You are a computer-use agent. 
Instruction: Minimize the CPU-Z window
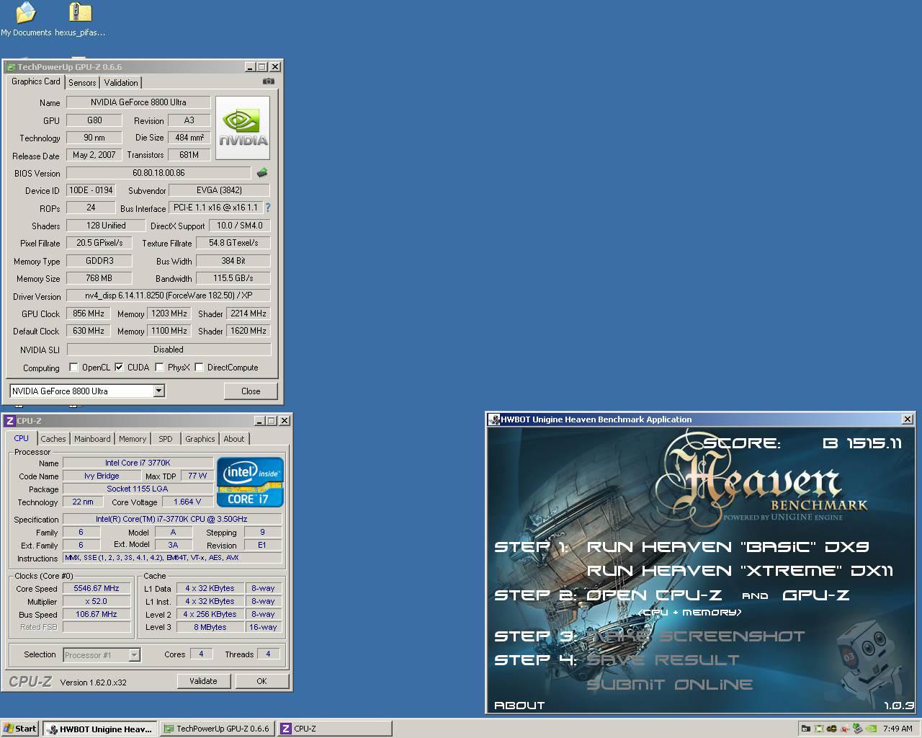[259, 420]
